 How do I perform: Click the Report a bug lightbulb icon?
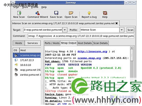click(89, 13)
